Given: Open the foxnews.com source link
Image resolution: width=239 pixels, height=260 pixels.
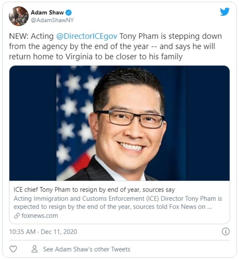Looking at the screenshot, I should tap(40, 216).
